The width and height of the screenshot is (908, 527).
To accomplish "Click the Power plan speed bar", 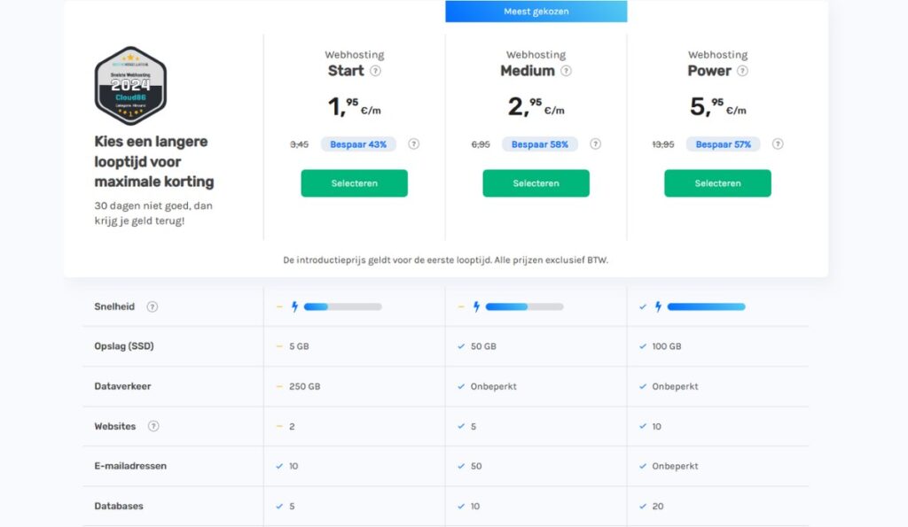I will [706, 306].
